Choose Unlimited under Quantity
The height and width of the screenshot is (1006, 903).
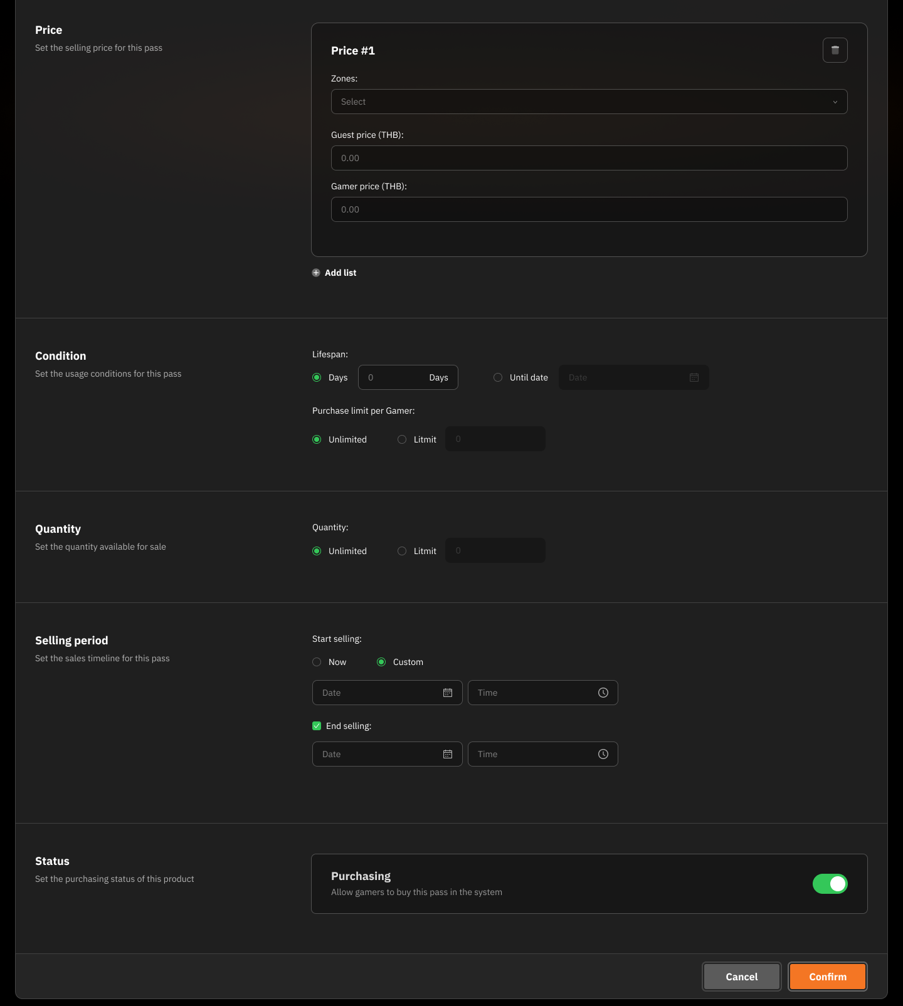[317, 551]
